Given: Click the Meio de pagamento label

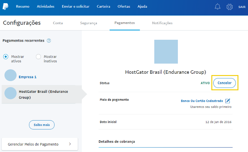Looking at the screenshot, I should click(x=114, y=100).
